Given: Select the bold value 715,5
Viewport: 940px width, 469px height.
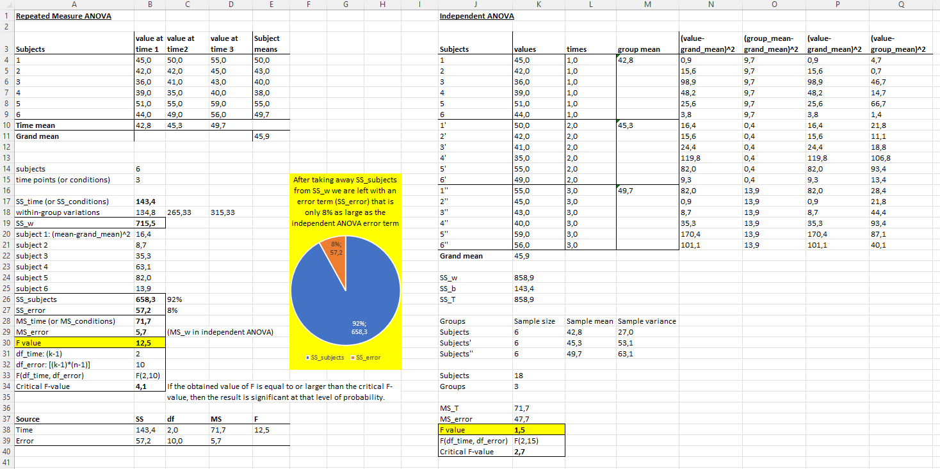Looking at the screenshot, I should pyautogui.click(x=149, y=223).
